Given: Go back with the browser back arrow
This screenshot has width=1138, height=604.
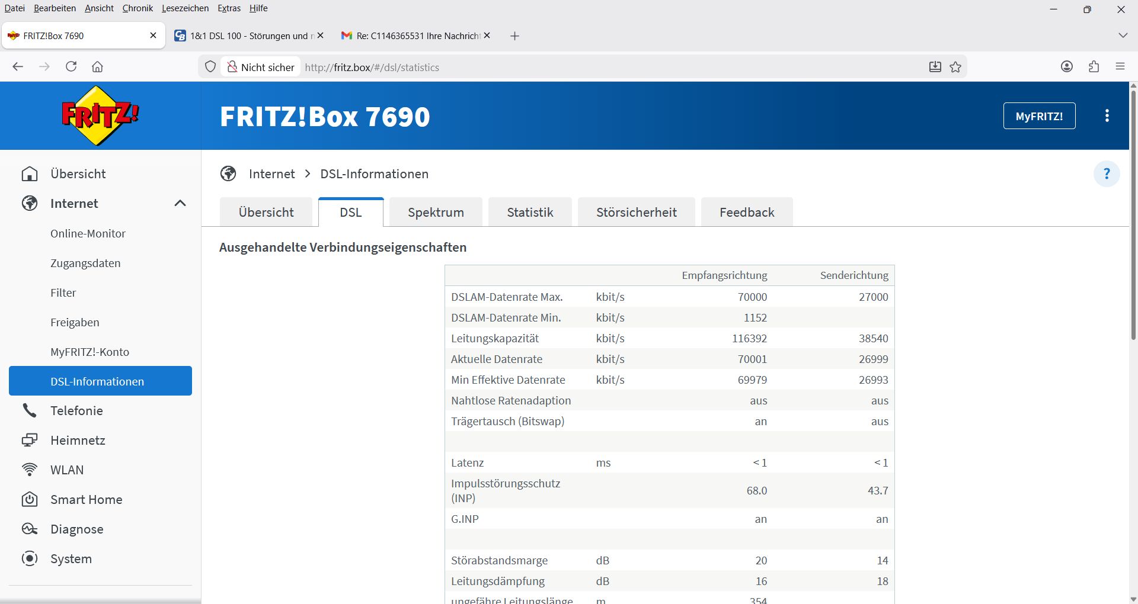Looking at the screenshot, I should point(18,67).
